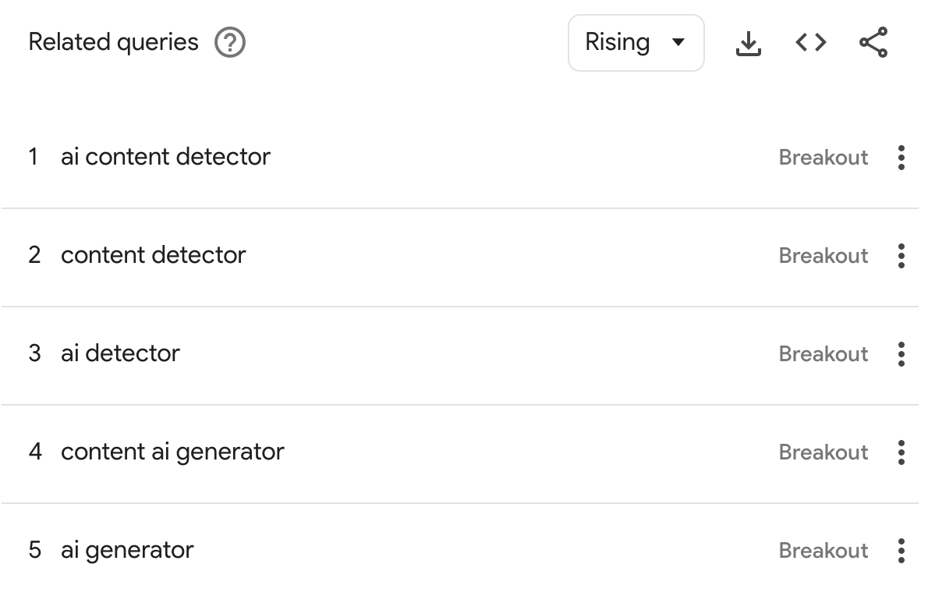Open the embed code icon
This screenshot has height=596, width=928.
(810, 43)
